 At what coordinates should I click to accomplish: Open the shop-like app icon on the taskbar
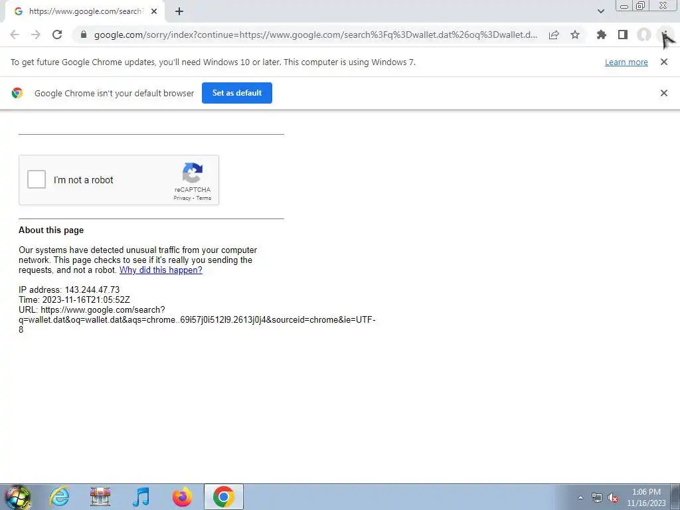(x=100, y=497)
